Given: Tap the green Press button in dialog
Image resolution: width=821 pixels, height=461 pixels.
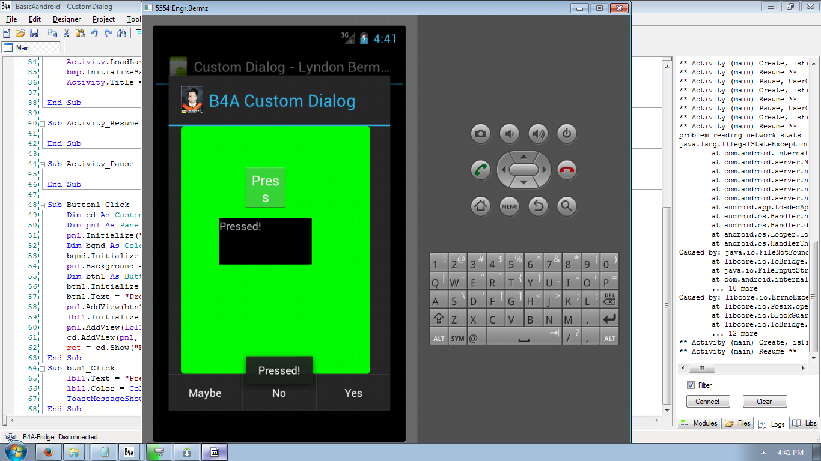Looking at the screenshot, I should [266, 188].
